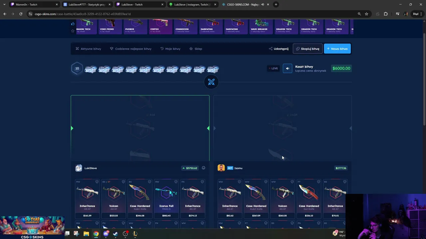Open the browser extensions puzzle icon

386,14
